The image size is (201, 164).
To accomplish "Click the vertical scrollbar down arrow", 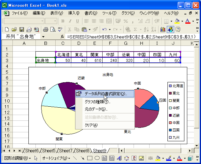I will tap(197, 146).
